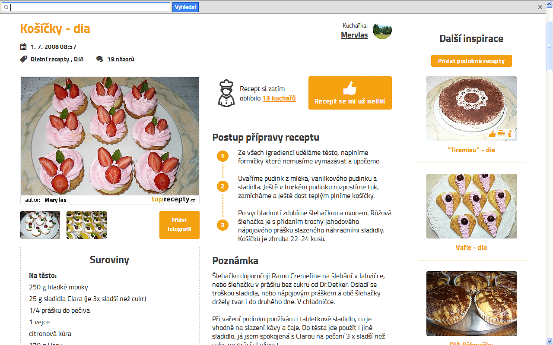This screenshot has height=345, width=553.
Task: Click Přidat podobné recepty button
Action: tap(471, 61)
